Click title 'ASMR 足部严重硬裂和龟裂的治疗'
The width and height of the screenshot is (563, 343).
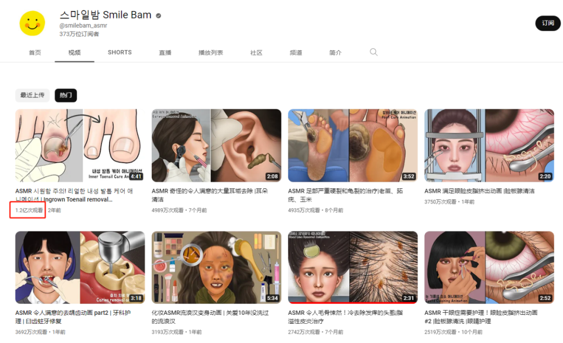point(346,195)
